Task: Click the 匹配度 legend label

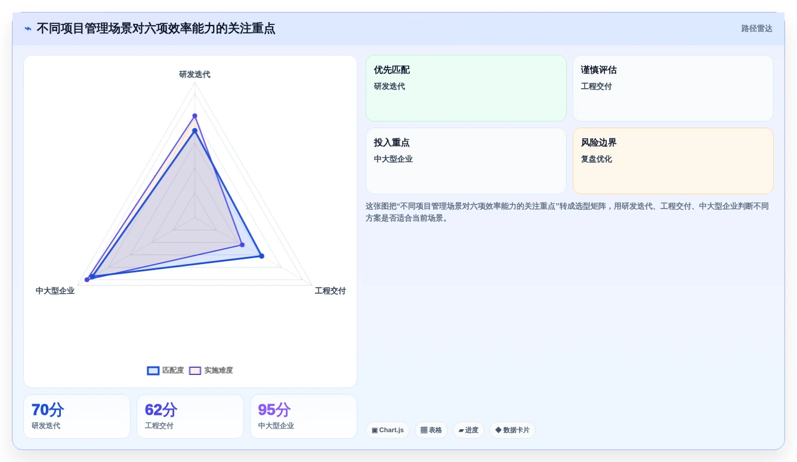Action: [x=173, y=371]
